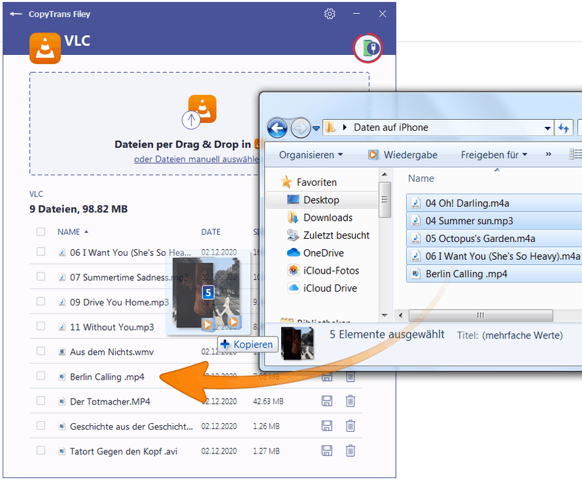Open the Organisieren dropdown menu
582x482 pixels.
pos(311,155)
